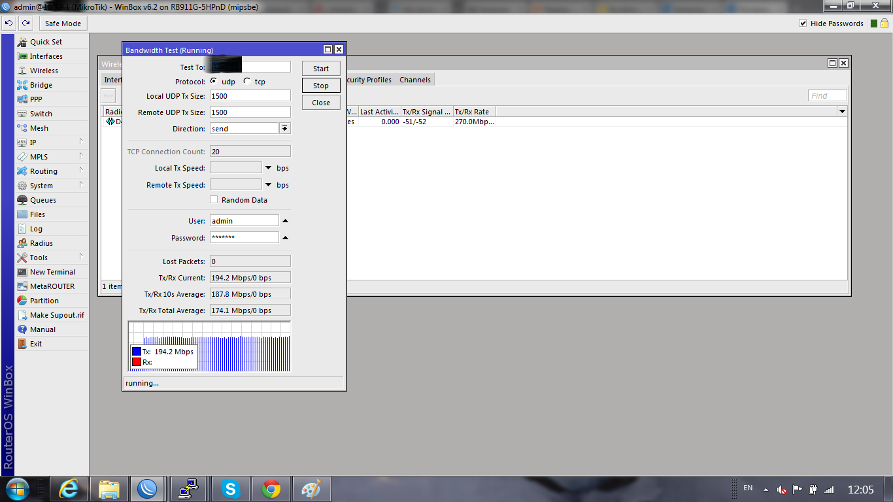Open Paint from the taskbar
Screen dimensions: 893x502
[312, 489]
